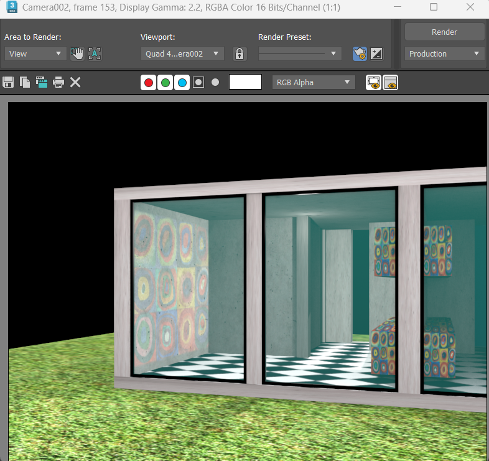Screen dimensions: 489x461
Task: Click the rendered image of the house
Action: [x=248, y=281]
